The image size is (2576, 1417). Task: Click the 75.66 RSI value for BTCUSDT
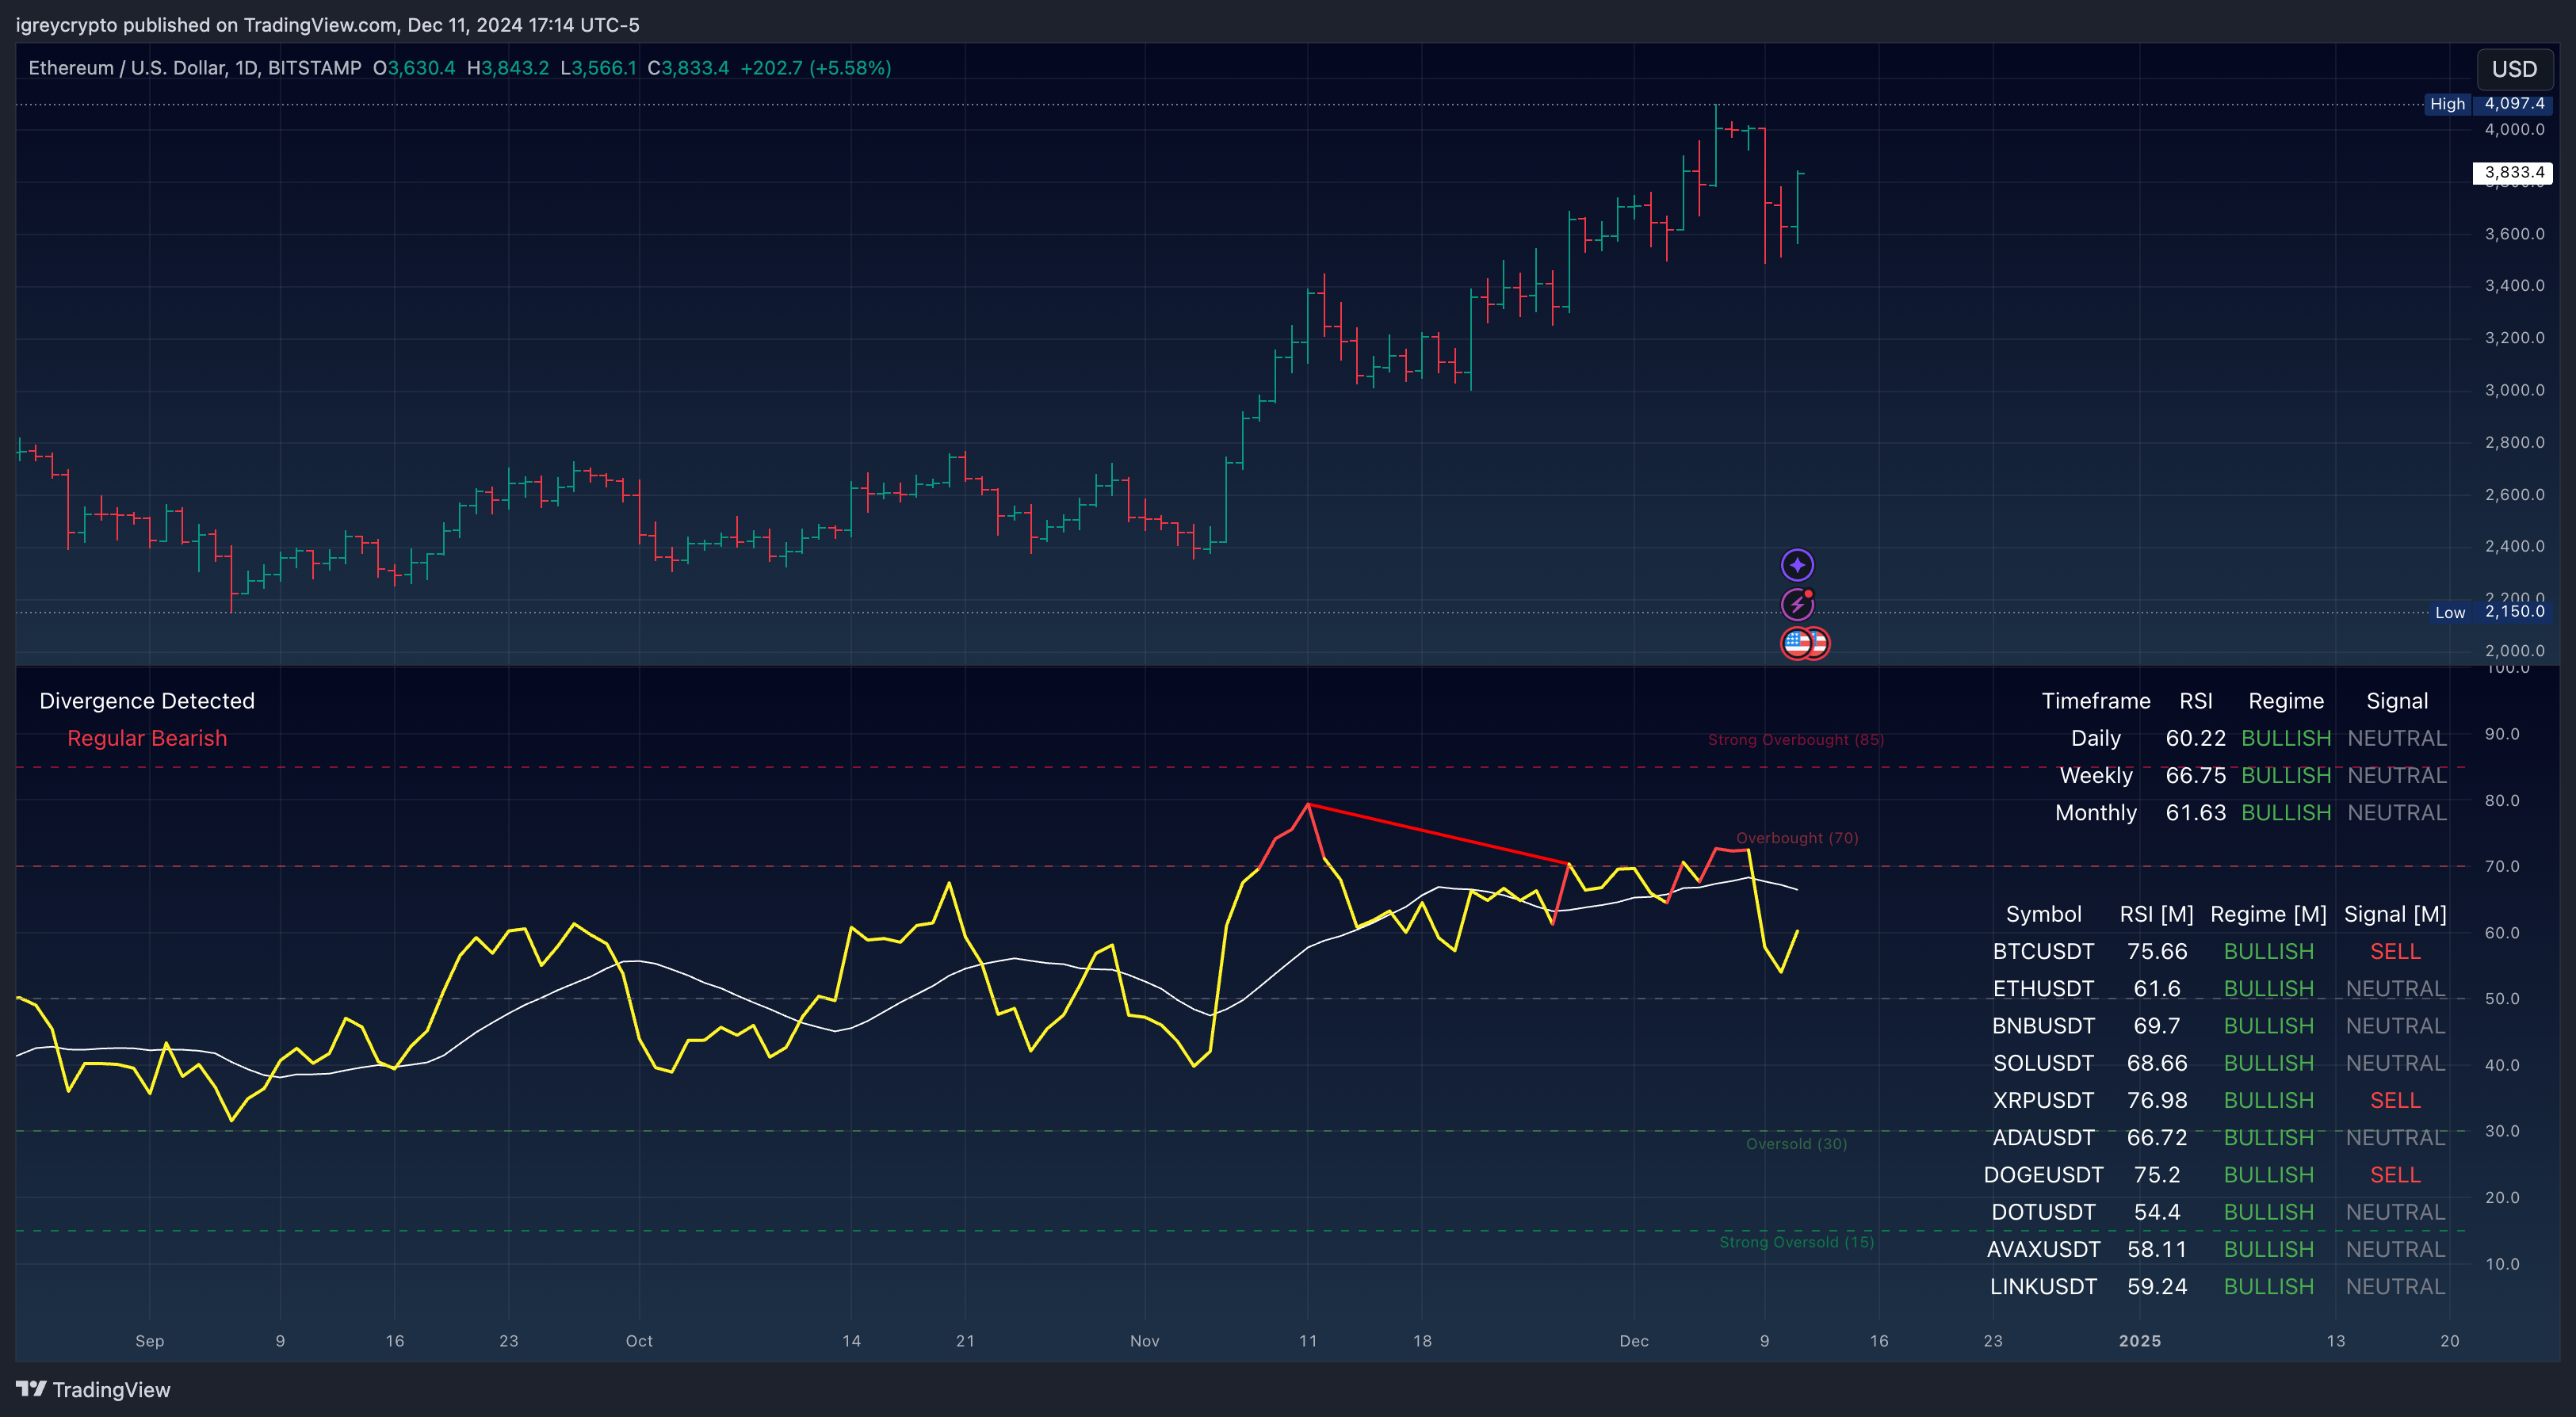(2156, 951)
